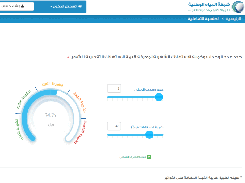This screenshot has height=183, width=245.
Task: Click the building units number input showing 1
Action: (114, 88)
